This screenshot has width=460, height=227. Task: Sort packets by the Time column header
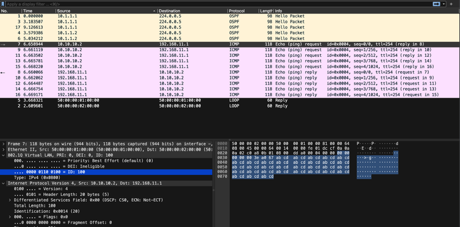pyautogui.click(x=39, y=11)
